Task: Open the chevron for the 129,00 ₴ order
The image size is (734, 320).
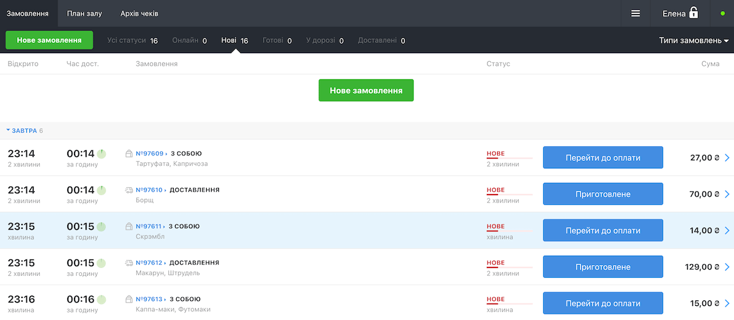Action: (727, 267)
